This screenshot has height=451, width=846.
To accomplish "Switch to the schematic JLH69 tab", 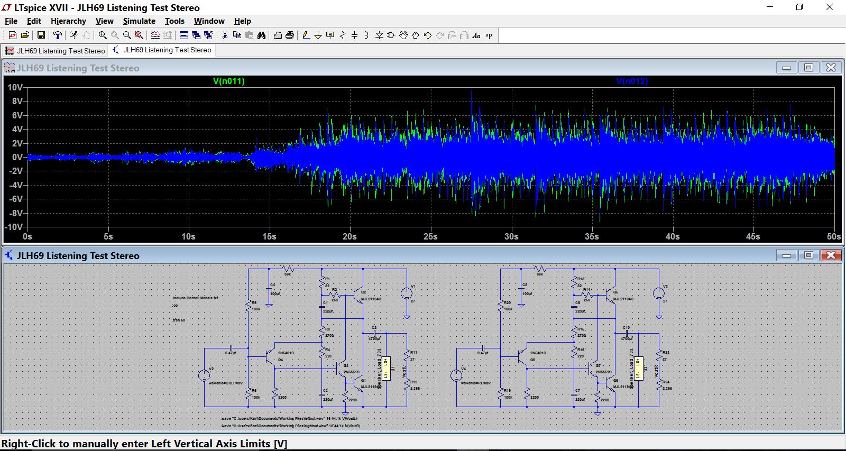I will [162, 50].
